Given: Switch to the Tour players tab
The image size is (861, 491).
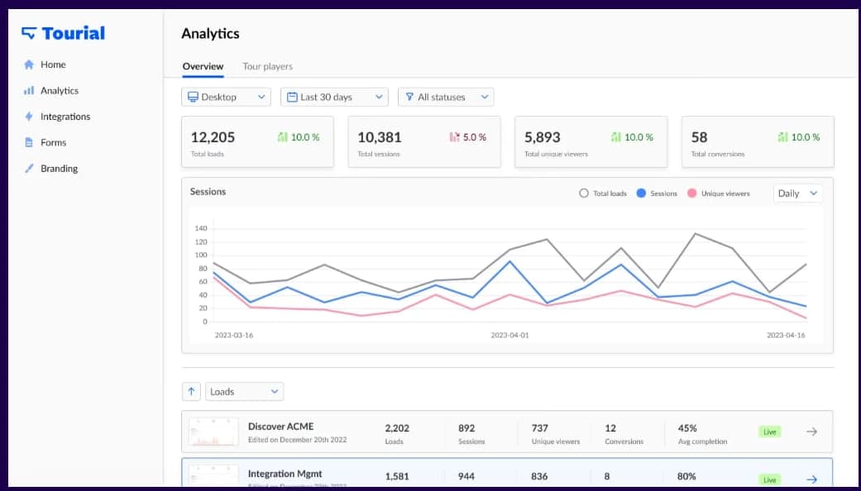Looking at the screenshot, I should [266, 66].
